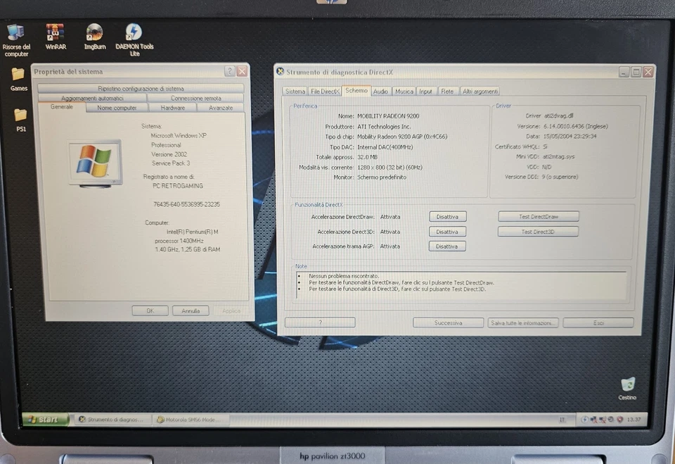675x464 pixels.
Task: Click the ? help button in DirectX tool
Action: click(x=321, y=322)
